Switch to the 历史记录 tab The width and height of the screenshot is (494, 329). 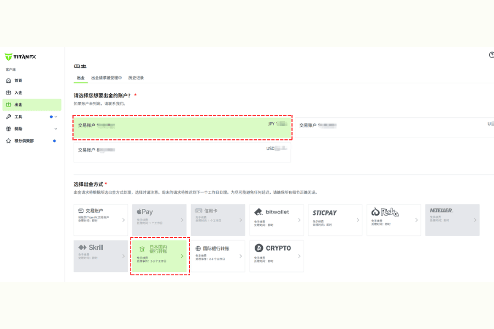(136, 78)
